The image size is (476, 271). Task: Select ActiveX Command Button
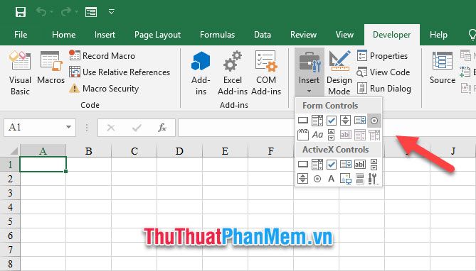[x=302, y=165]
